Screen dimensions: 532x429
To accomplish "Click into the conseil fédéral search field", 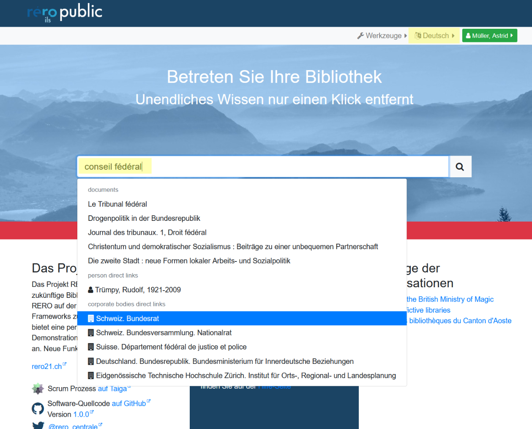I will 262,167.
